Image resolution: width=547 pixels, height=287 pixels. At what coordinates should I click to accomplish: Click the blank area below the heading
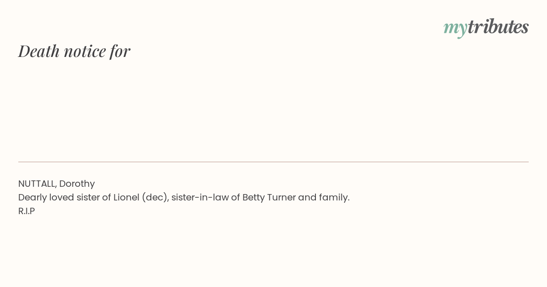coord(273,109)
